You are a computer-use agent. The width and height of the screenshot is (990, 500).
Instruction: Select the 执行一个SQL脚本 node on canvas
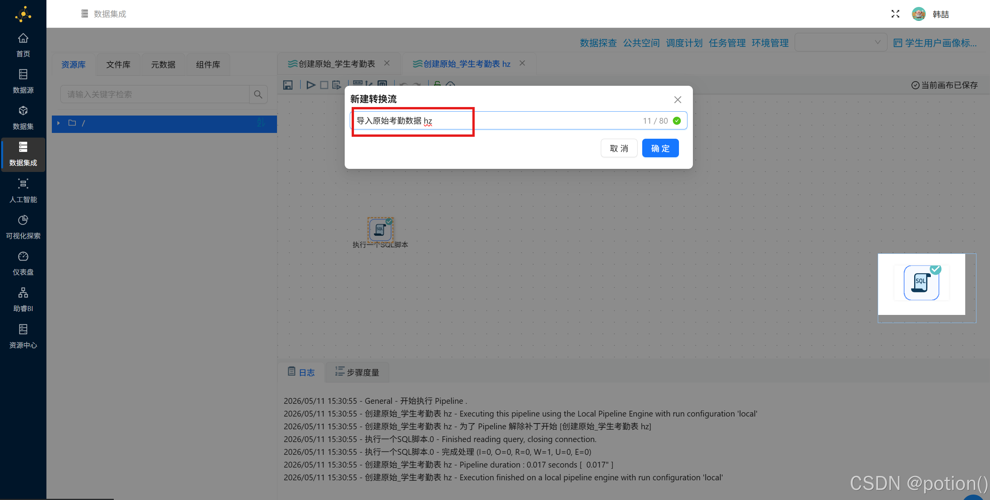(380, 230)
